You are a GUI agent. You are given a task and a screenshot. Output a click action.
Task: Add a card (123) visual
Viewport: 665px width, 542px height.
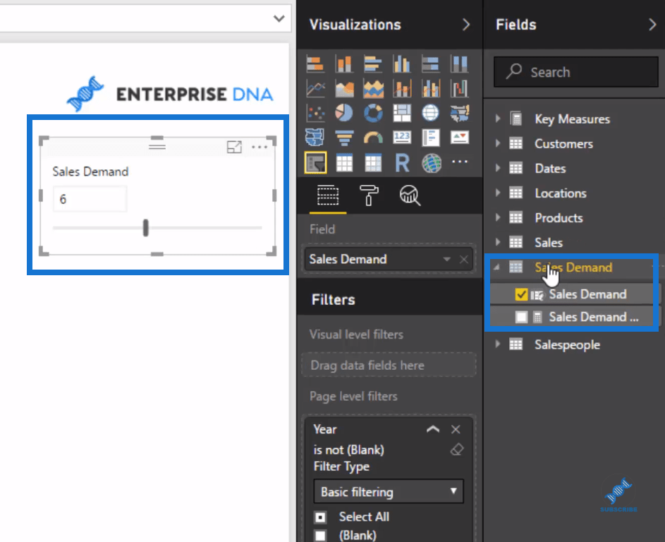click(402, 138)
